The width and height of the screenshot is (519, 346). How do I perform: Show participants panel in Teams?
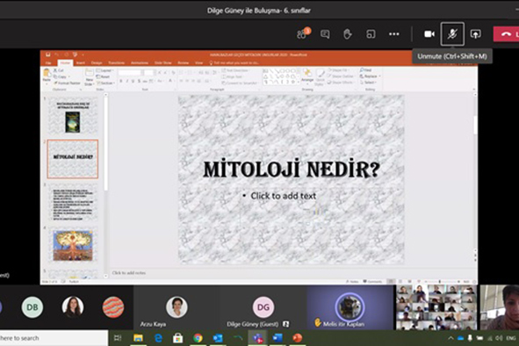[303, 33]
